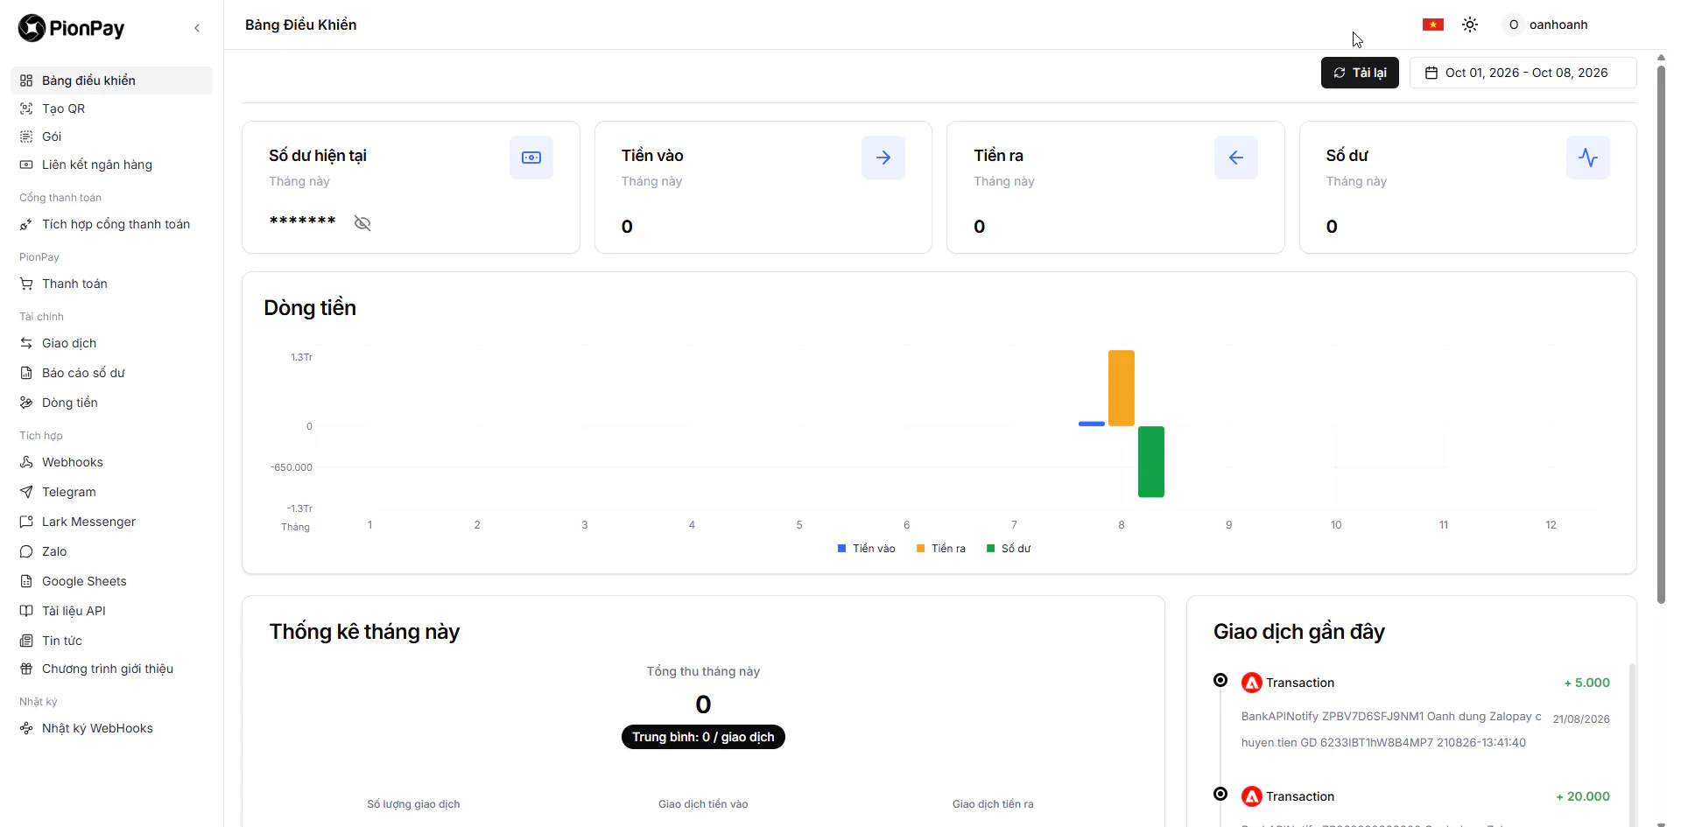Viewport: 1681px width, 827px height.
Task: Toggle Tiền ra legend series in chart
Action: [x=940, y=549]
